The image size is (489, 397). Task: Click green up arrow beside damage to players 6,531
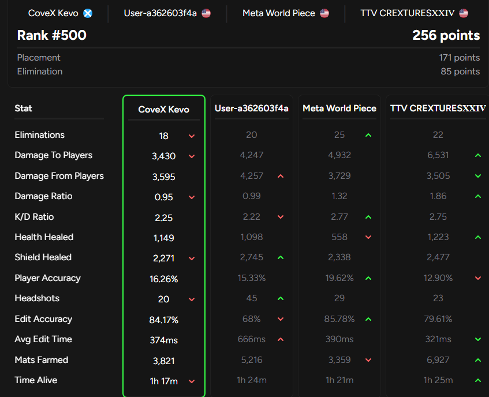coord(478,155)
